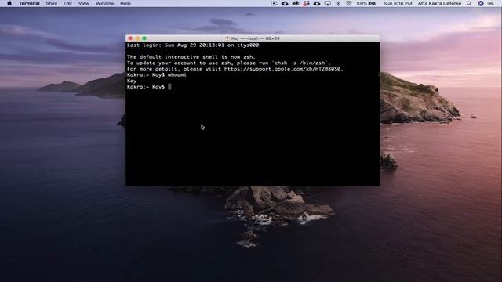Screen dimensions: 502x282
Task: Click the Creative Cloud eye-shaped menu bar icon
Action: [296, 3]
